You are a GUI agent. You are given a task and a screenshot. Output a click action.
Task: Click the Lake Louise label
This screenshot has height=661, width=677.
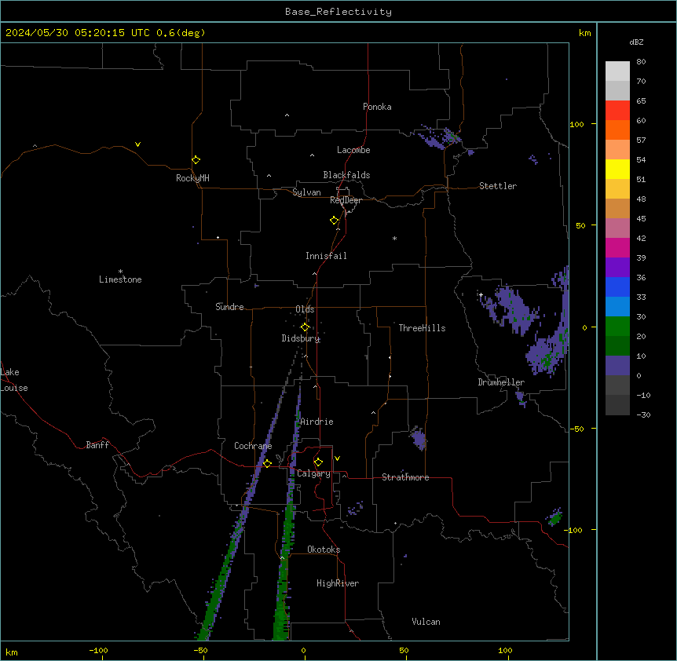point(14,380)
